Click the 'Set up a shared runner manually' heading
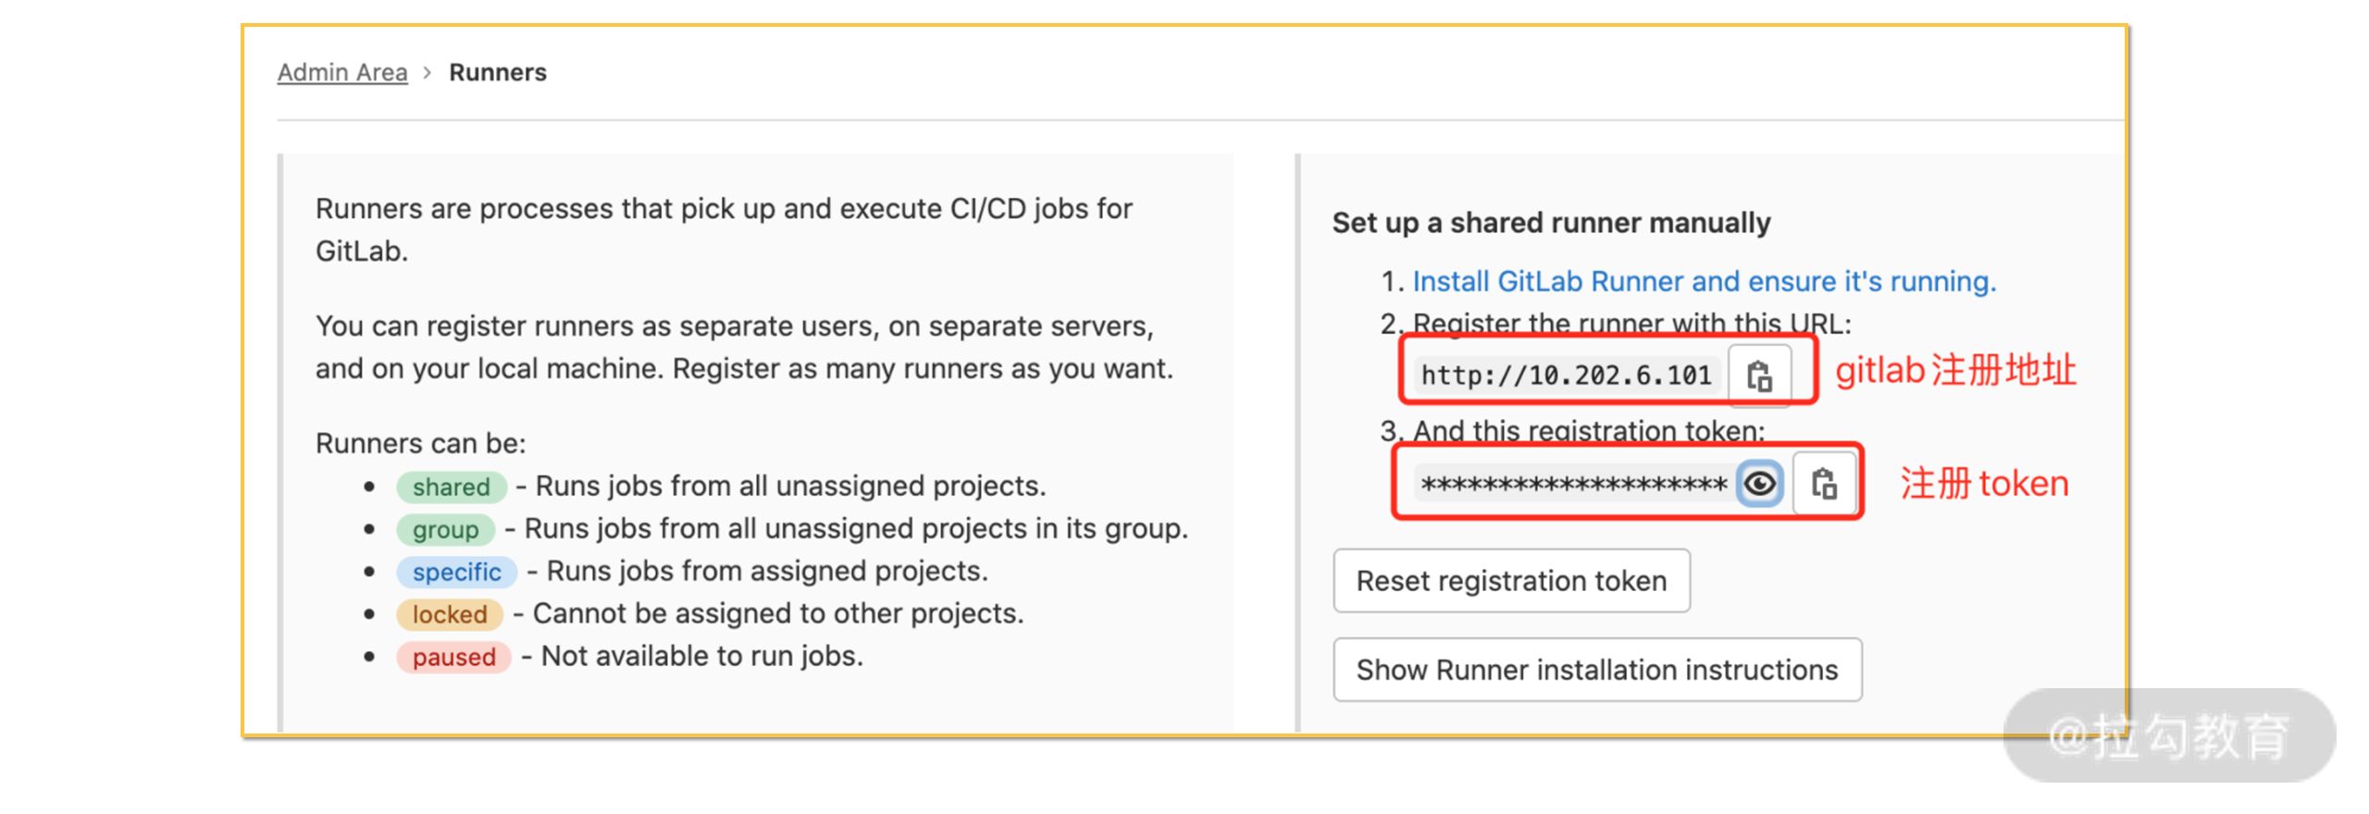2369x814 pixels. 1551,223
